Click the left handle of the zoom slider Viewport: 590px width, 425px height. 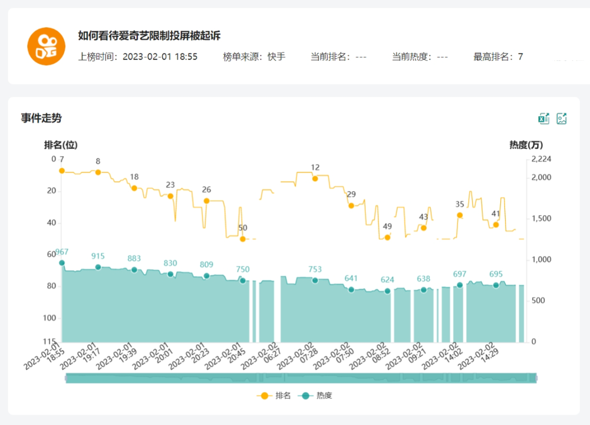[66, 378]
